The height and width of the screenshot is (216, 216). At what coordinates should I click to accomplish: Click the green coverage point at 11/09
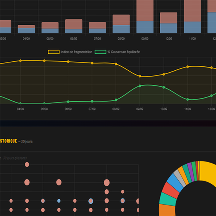[x=188, y=99]
